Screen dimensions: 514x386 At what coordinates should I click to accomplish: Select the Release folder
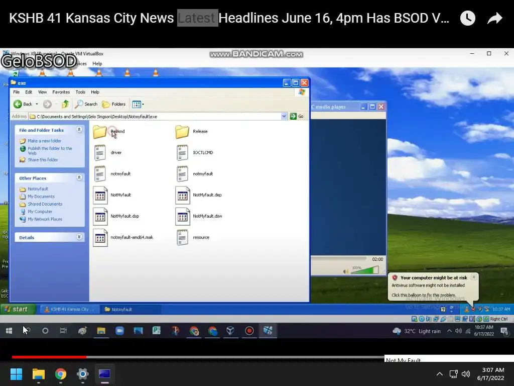click(191, 131)
